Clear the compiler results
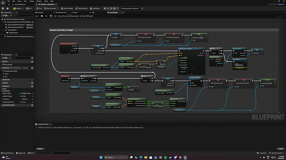 pyautogui.click(x=281, y=149)
